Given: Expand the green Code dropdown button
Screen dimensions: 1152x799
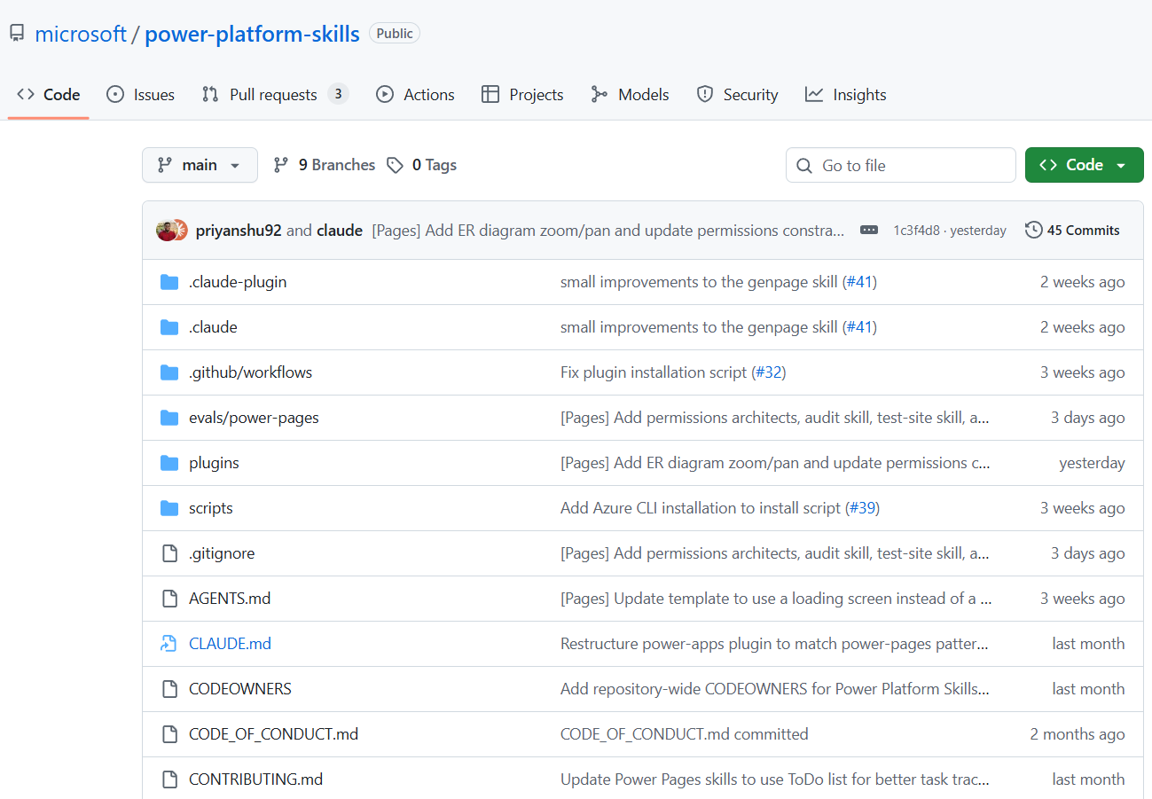Looking at the screenshot, I should [1084, 165].
